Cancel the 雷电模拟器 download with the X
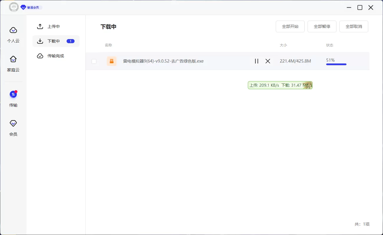The image size is (383, 235). click(268, 61)
